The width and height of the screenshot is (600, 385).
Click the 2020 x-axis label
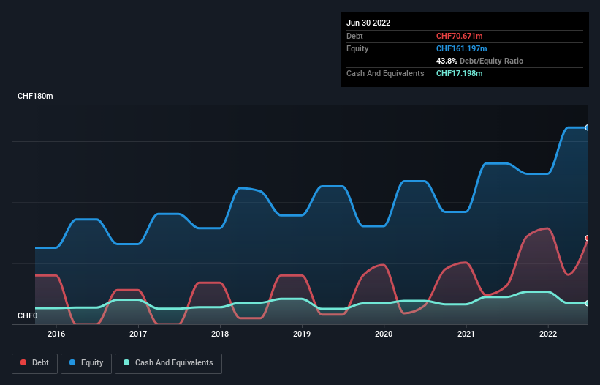[384, 334]
